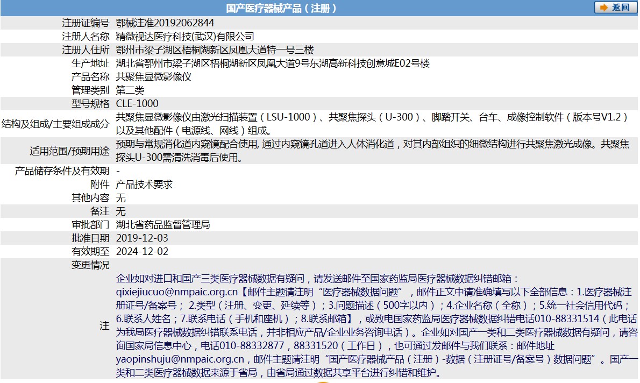Select company name 精微视达医疗科技(武汉)有限公司
The width and height of the screenshot is (640, 383).
point(185,37)
